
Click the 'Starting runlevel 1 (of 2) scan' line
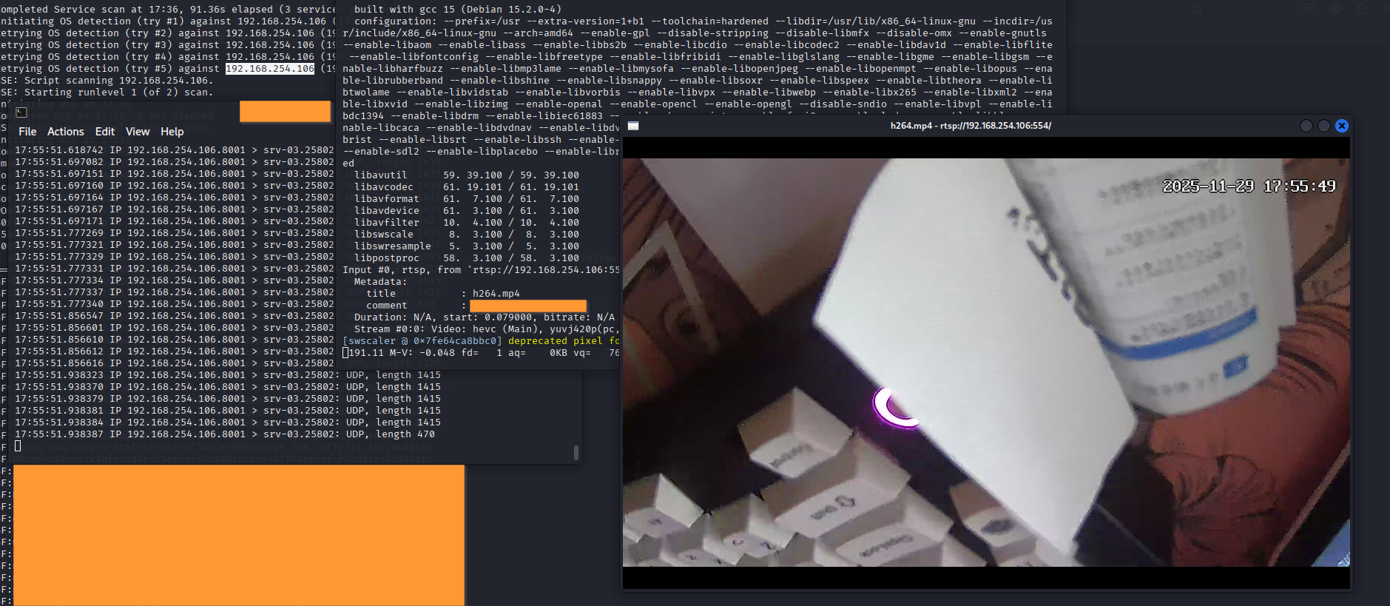[x=107, y=92]
